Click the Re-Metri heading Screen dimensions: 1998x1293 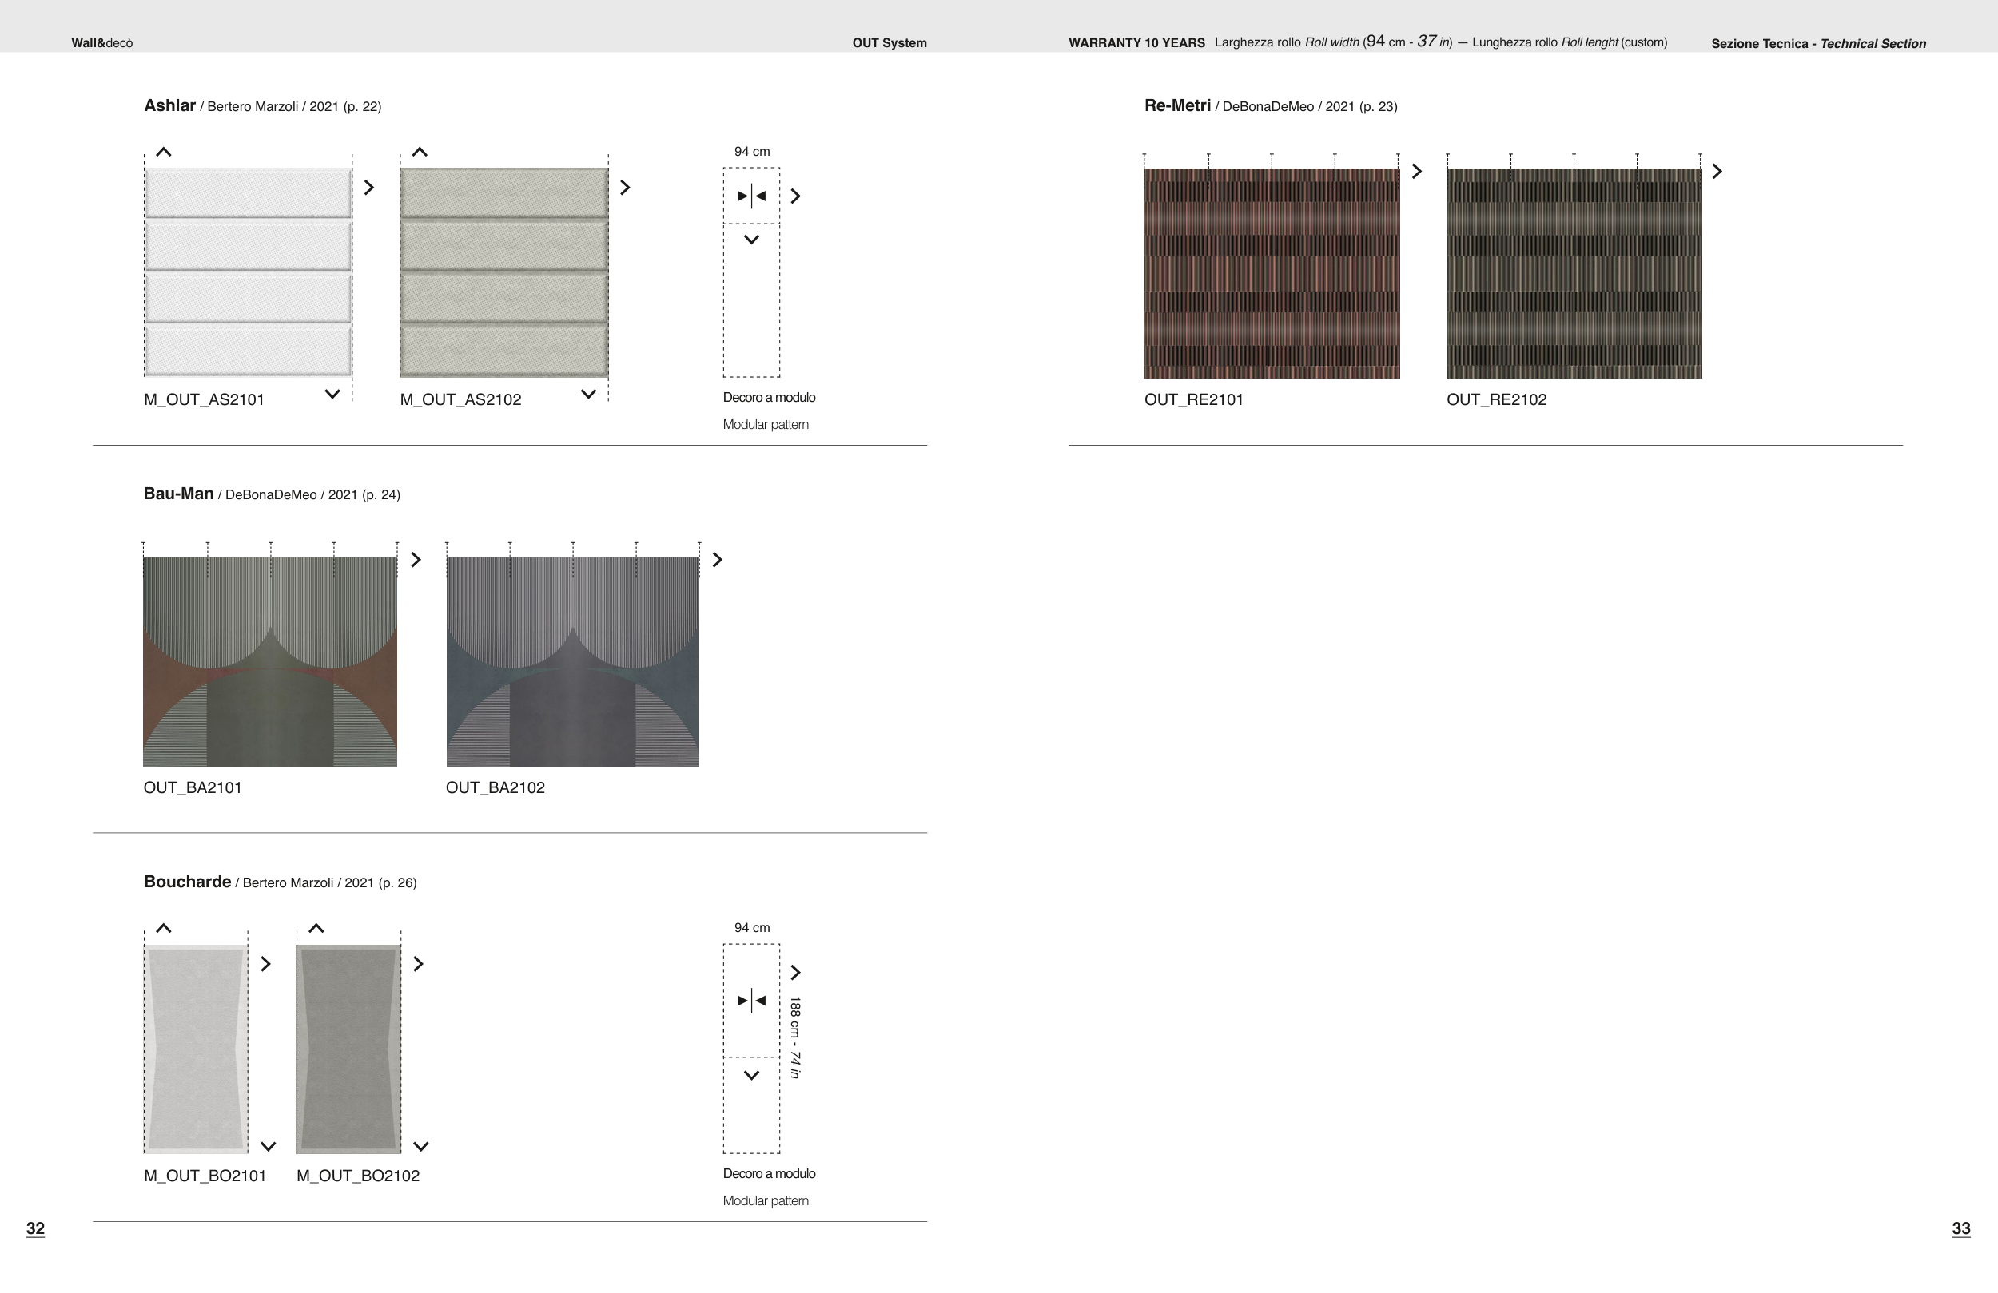click(1177, 105)
